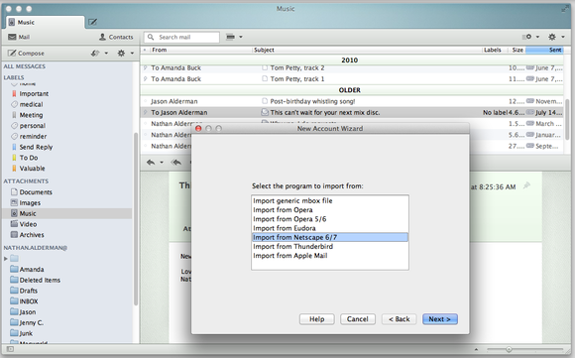Select the Images attachment icon in sidebar

pos(14,202)
